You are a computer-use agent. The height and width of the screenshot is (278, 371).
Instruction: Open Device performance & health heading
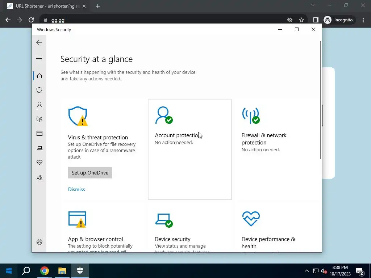tap(268, 243)
